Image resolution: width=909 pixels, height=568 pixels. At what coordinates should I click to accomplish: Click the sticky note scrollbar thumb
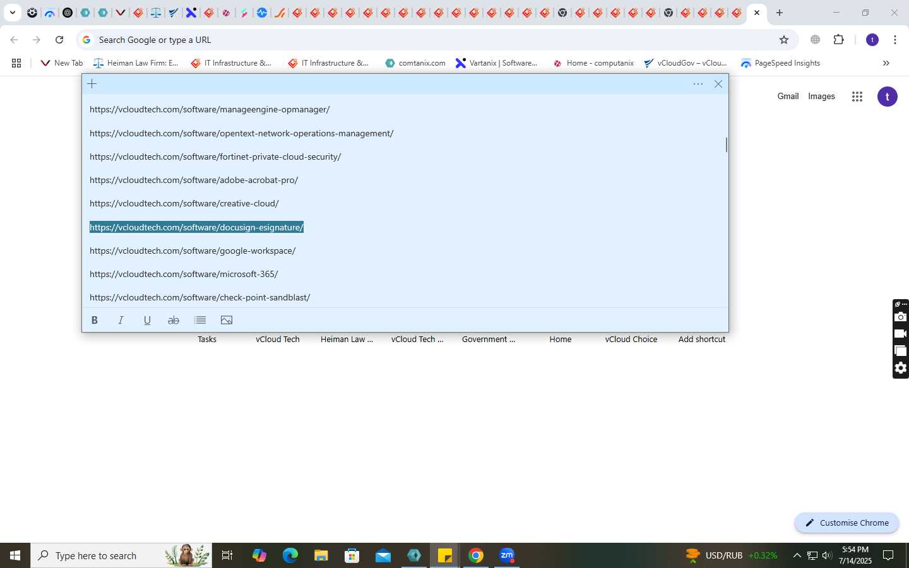[x=726, y=145]
